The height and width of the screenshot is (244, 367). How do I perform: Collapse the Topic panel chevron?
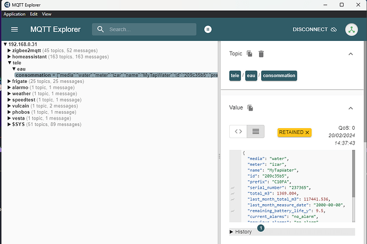pos(351,54)
